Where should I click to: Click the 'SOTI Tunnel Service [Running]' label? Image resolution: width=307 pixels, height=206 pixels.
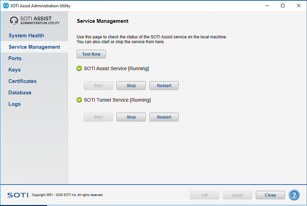tap(117, 100)
